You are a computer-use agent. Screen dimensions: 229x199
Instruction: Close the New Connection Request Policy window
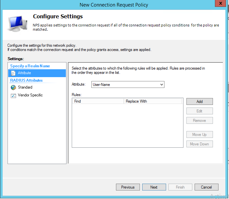pyautogui.click(x=221, y=4)
